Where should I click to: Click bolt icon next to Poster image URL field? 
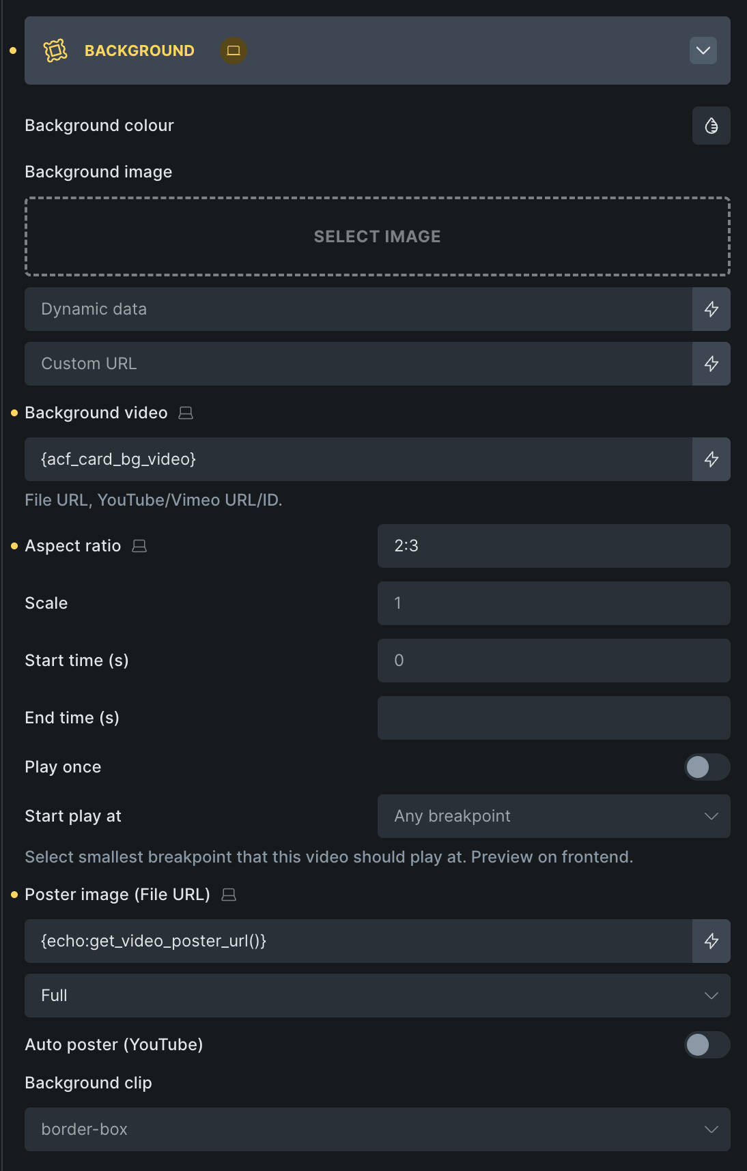tap(711, 941)
